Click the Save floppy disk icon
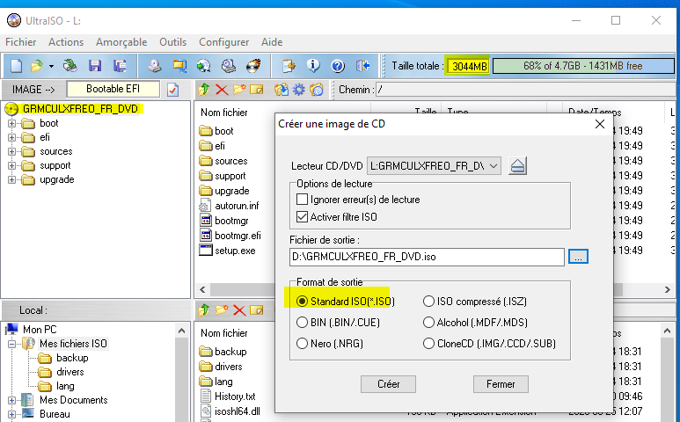 pyautogui.click(x=94, y=66)
